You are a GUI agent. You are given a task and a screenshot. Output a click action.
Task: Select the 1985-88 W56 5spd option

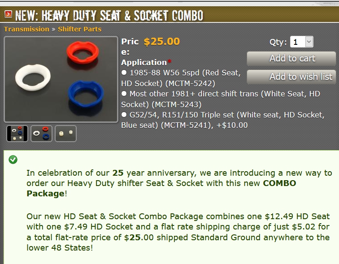click(124, 73)
